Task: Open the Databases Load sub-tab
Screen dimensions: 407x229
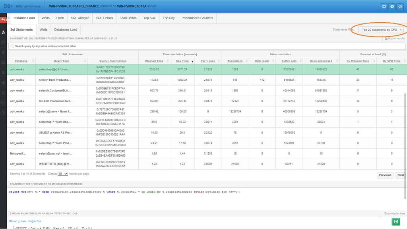Action: coord(66,29)
